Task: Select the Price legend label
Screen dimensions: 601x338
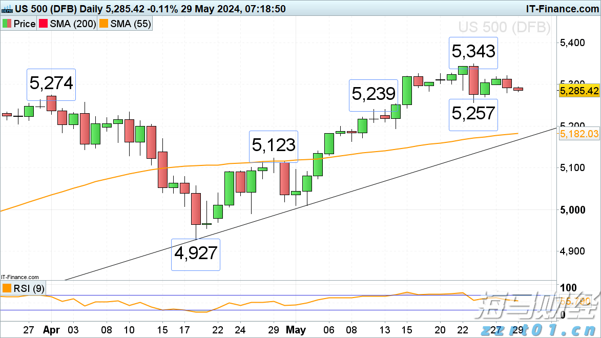Action: coord(24,24)
